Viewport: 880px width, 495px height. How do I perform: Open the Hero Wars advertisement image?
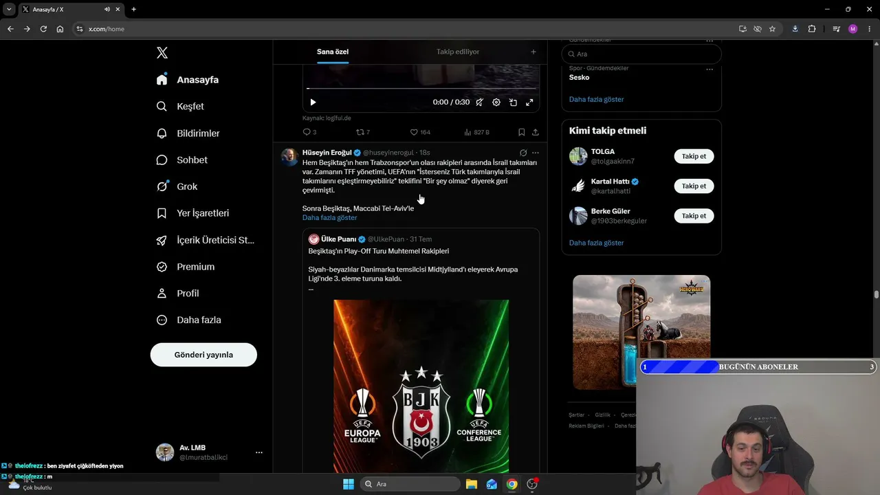click(641, 332)
